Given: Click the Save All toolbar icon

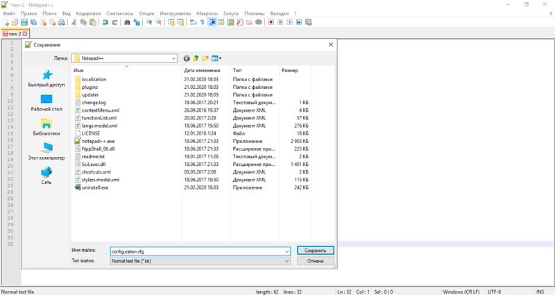Looking at the screenshot, I should [33, 22].
